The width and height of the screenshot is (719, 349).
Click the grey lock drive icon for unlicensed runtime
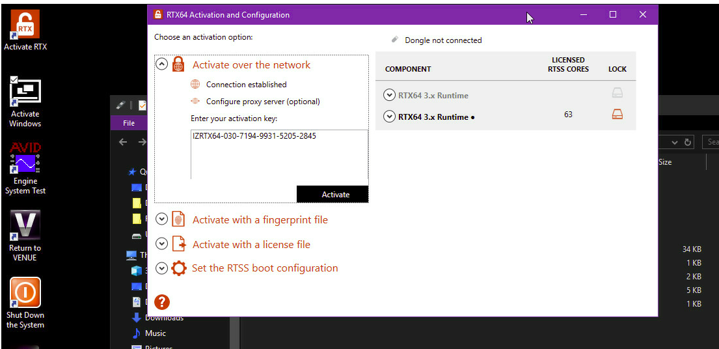(x=617, y=93)
